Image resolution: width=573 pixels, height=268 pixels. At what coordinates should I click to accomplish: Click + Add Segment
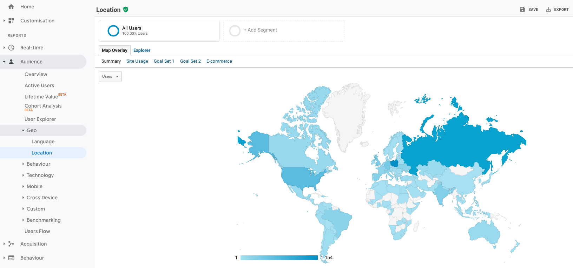(260, 30)
